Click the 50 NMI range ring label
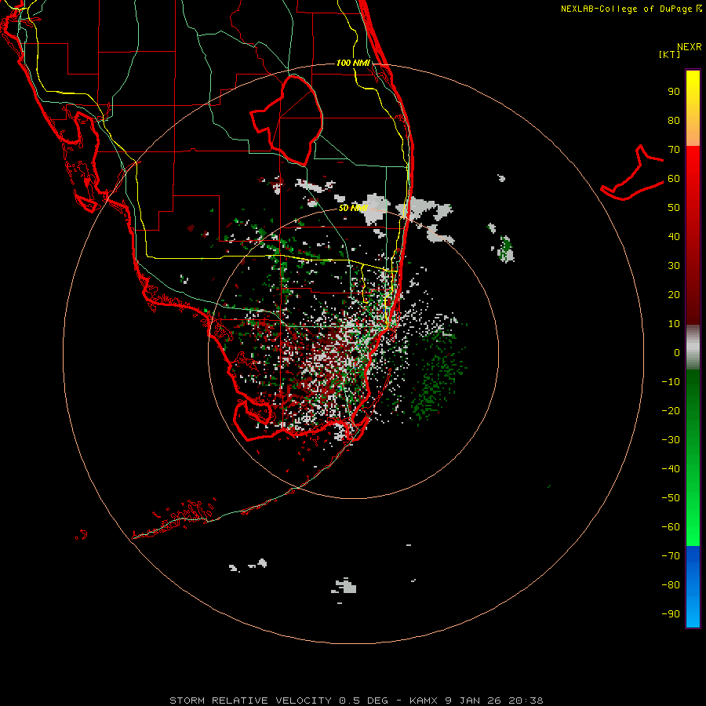 click(353, 208)
